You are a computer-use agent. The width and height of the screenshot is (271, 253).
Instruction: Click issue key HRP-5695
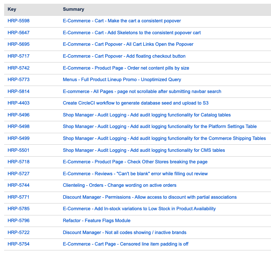pos(18,44)
